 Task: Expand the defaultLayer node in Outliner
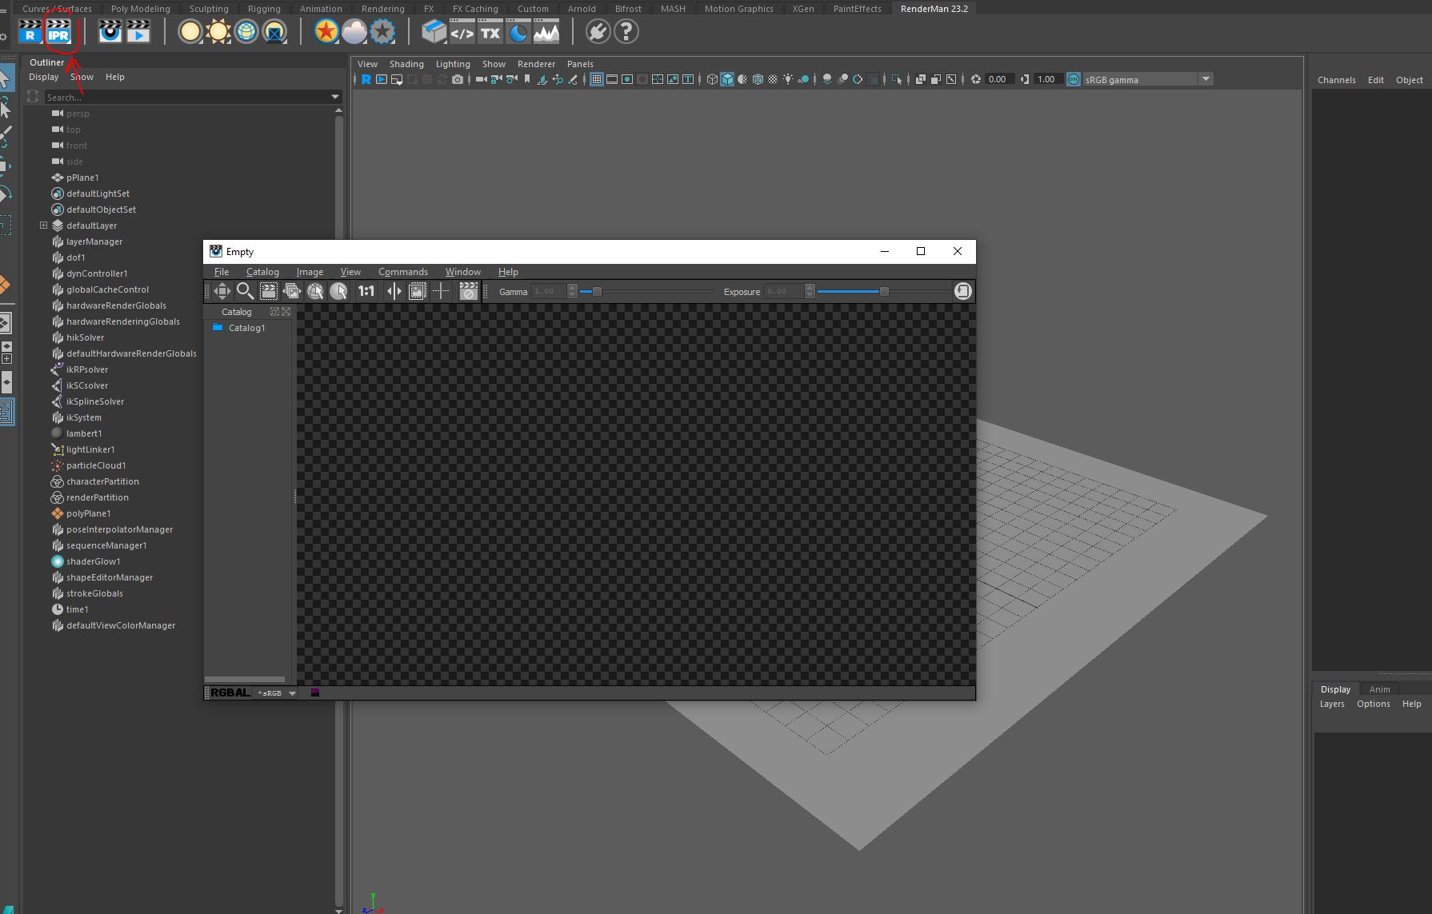[x=43, y=226]
